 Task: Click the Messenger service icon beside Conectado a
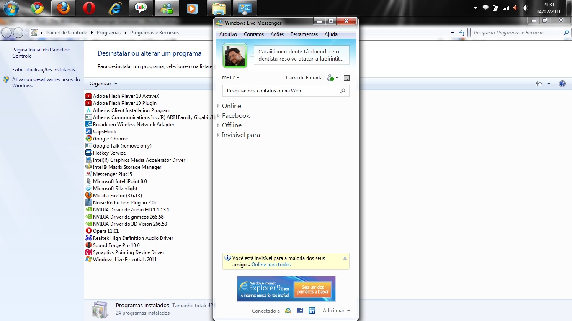tap(288, 311)
